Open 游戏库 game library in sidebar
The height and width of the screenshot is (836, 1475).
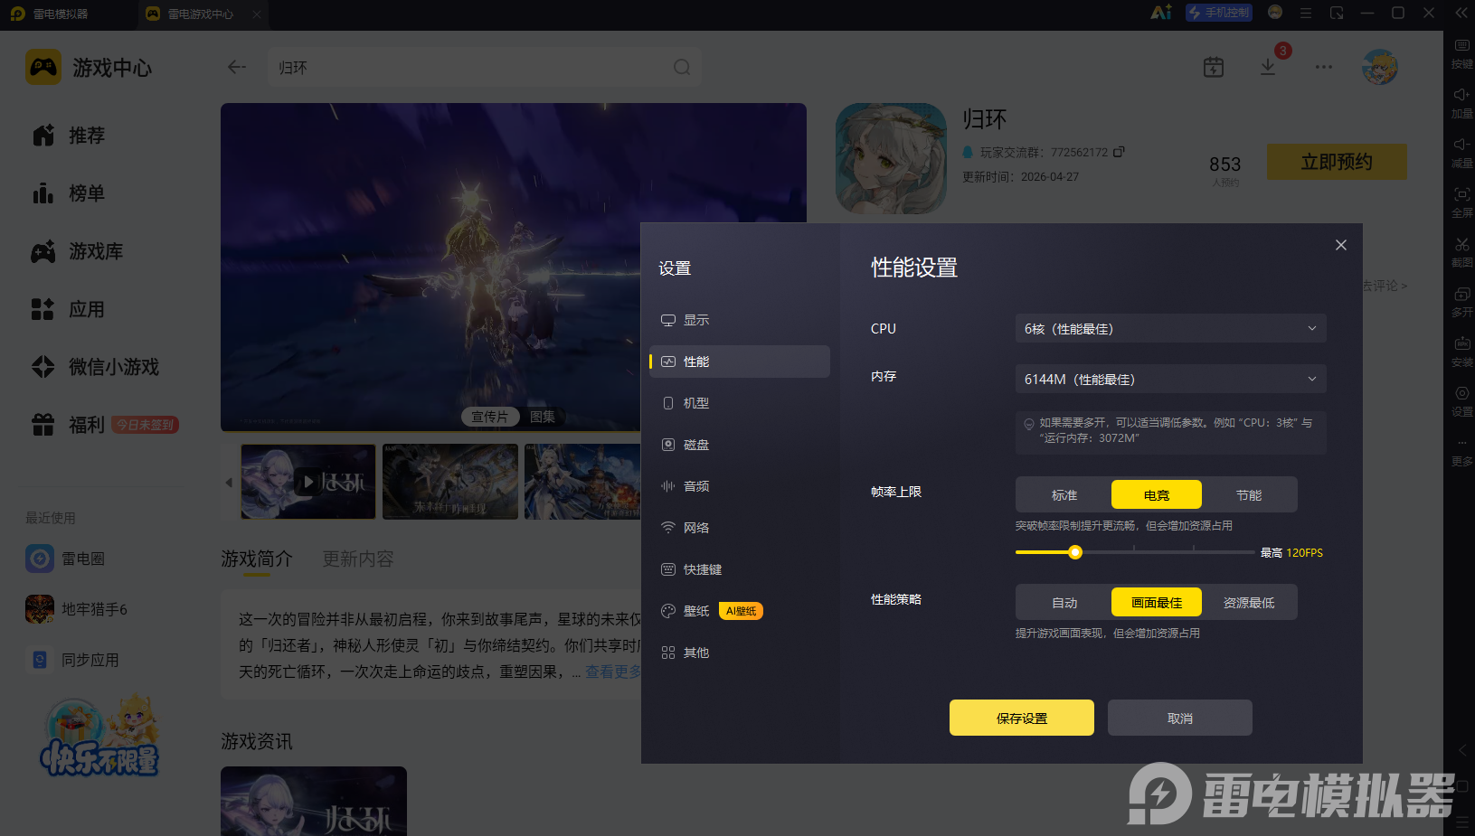[78, 251]
